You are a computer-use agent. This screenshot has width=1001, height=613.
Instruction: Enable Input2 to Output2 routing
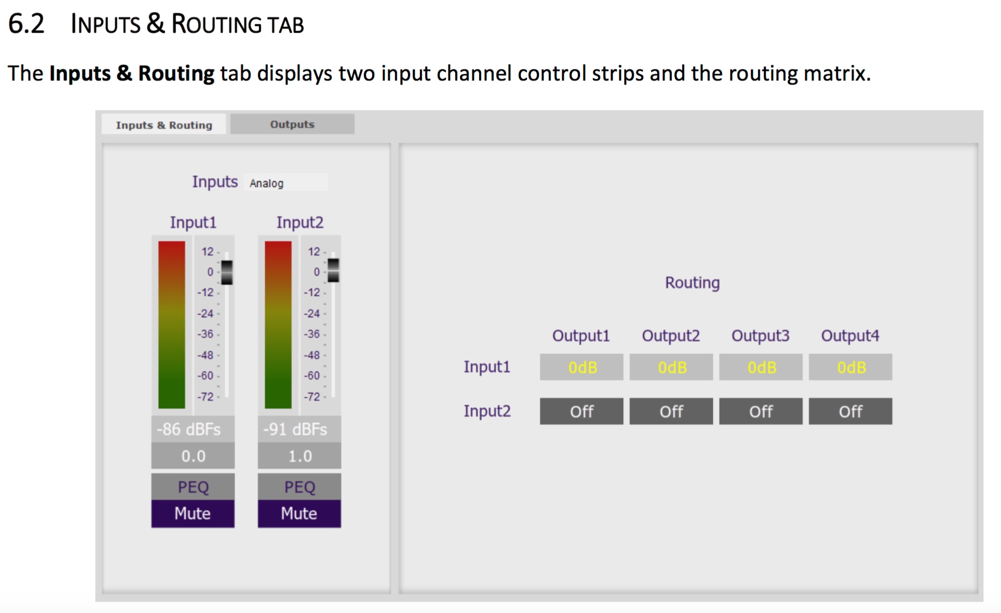tap(671, 411)
